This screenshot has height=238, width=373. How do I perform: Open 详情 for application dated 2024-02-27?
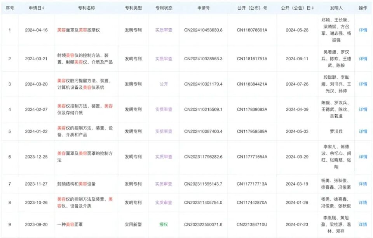363,110
